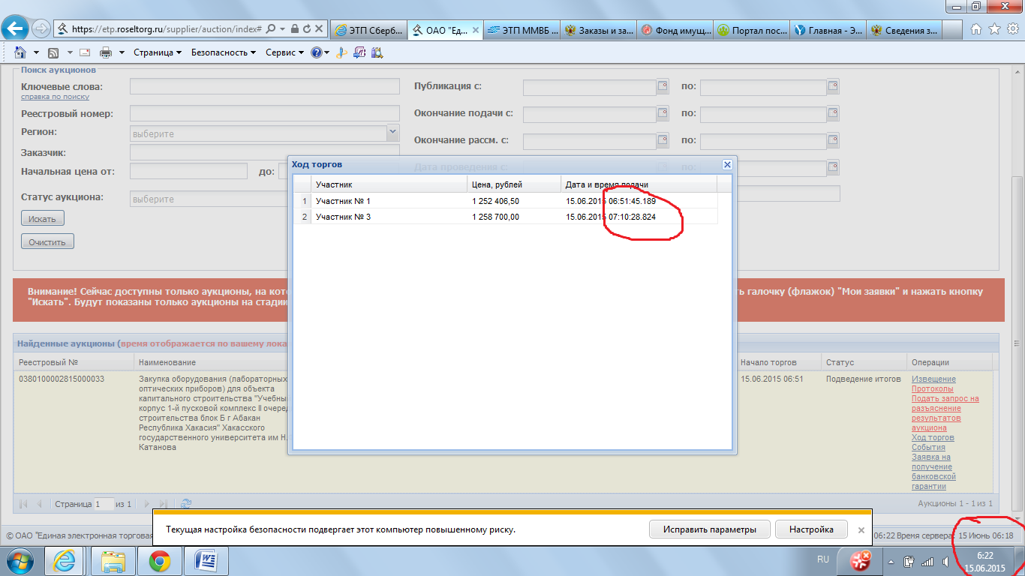Switch to the ЭТП Сбербанк browser tab
1025x576 pixels.
[x=368, y=30]
